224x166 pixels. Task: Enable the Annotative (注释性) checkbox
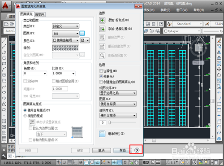pyautogui.click(x=101, y=71)
